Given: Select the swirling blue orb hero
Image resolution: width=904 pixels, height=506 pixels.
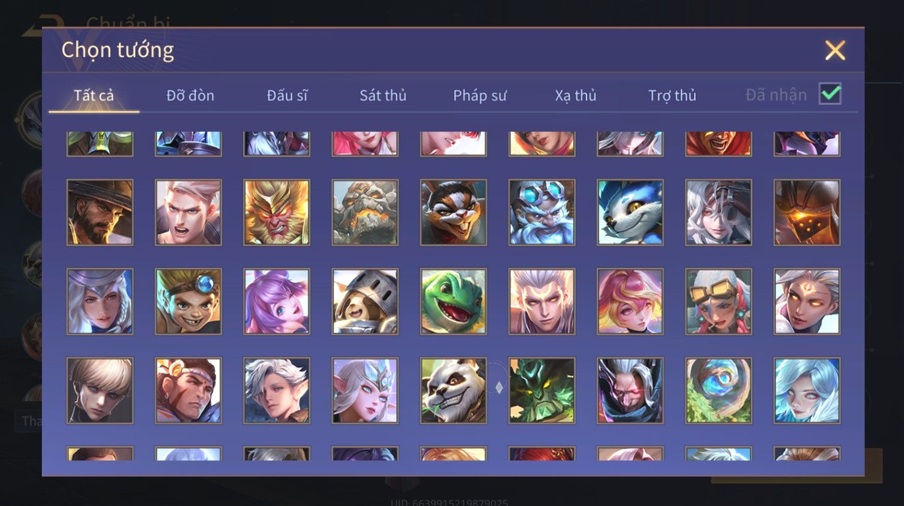Looking at the screenshot, I should 719,391.
